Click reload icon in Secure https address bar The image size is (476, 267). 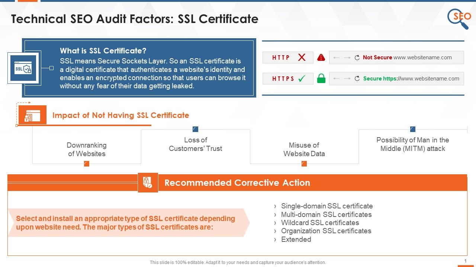coord(357,79)
